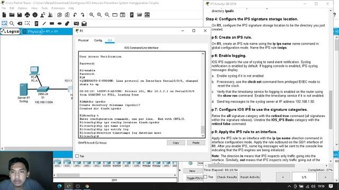The image size is (339, 190).
Task: Click the instructions horizontal scrollbar thumb
Action: (x=251, y=166)
